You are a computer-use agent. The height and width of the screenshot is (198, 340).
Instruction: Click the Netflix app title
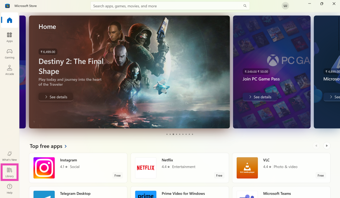pos(167,160)
